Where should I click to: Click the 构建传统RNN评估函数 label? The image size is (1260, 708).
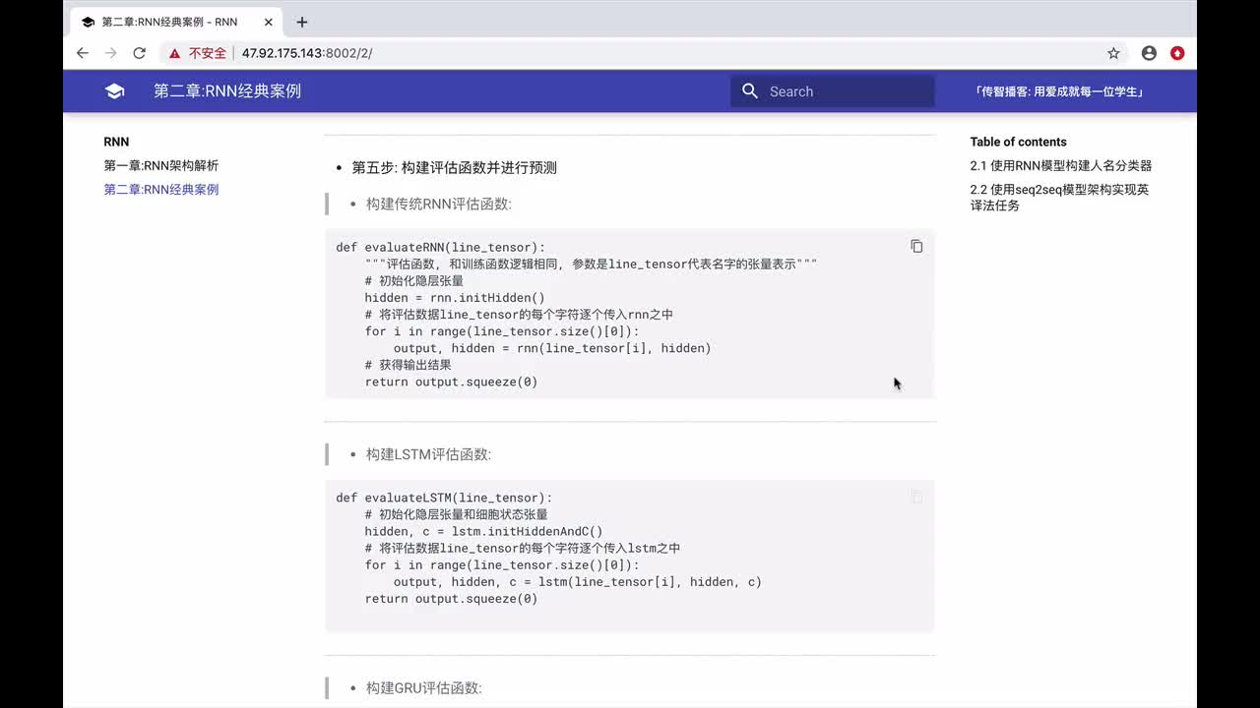pos(439,204)
